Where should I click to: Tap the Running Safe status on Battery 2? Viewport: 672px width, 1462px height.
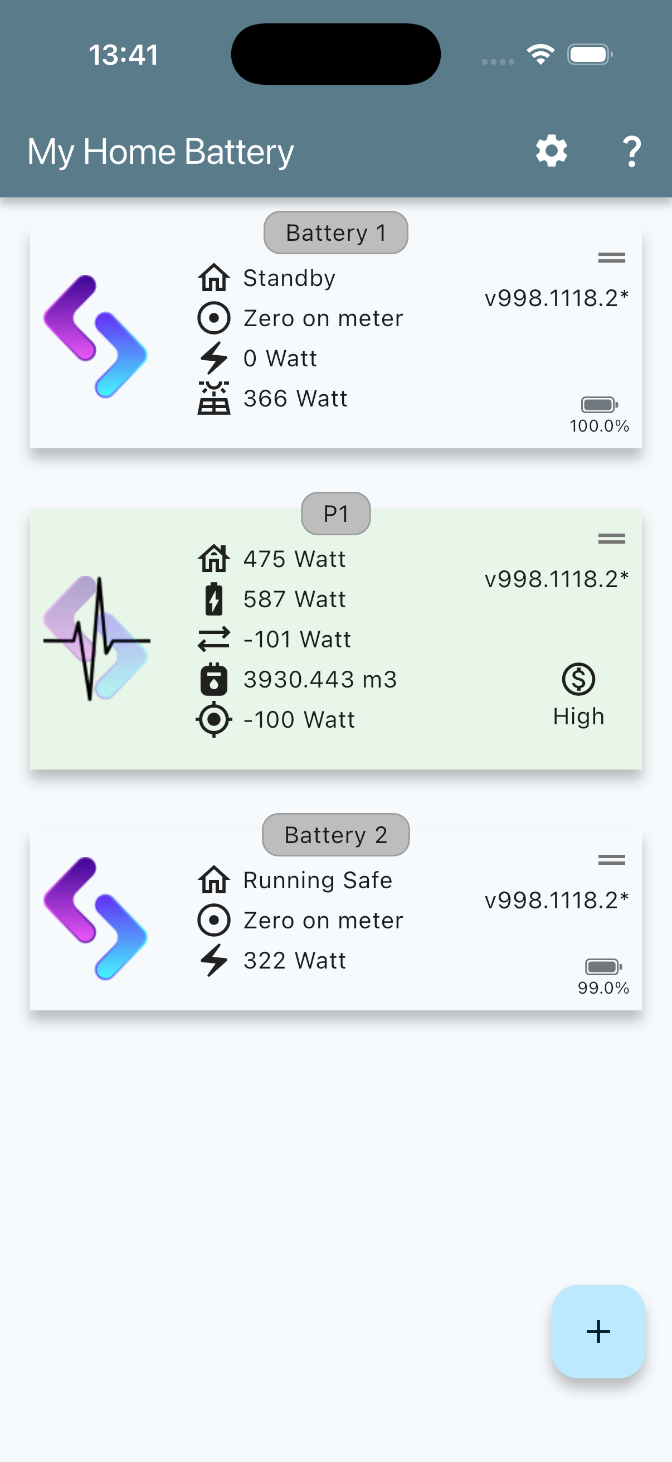pyautogui.click(x=318, y=880)
